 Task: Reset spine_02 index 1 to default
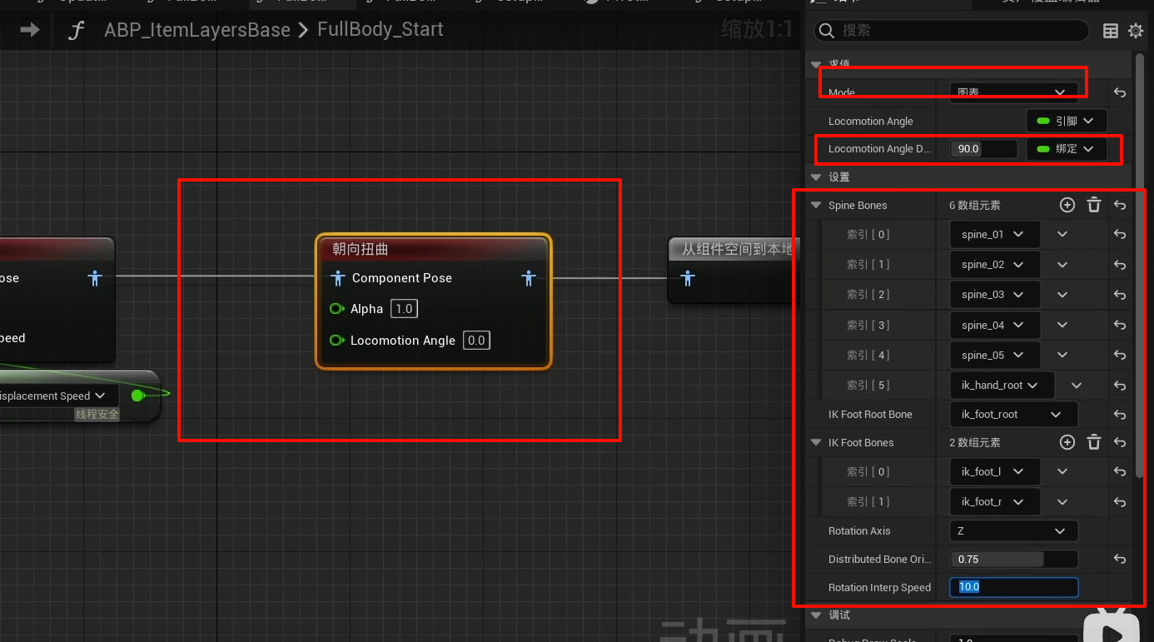coord(1120,265)
